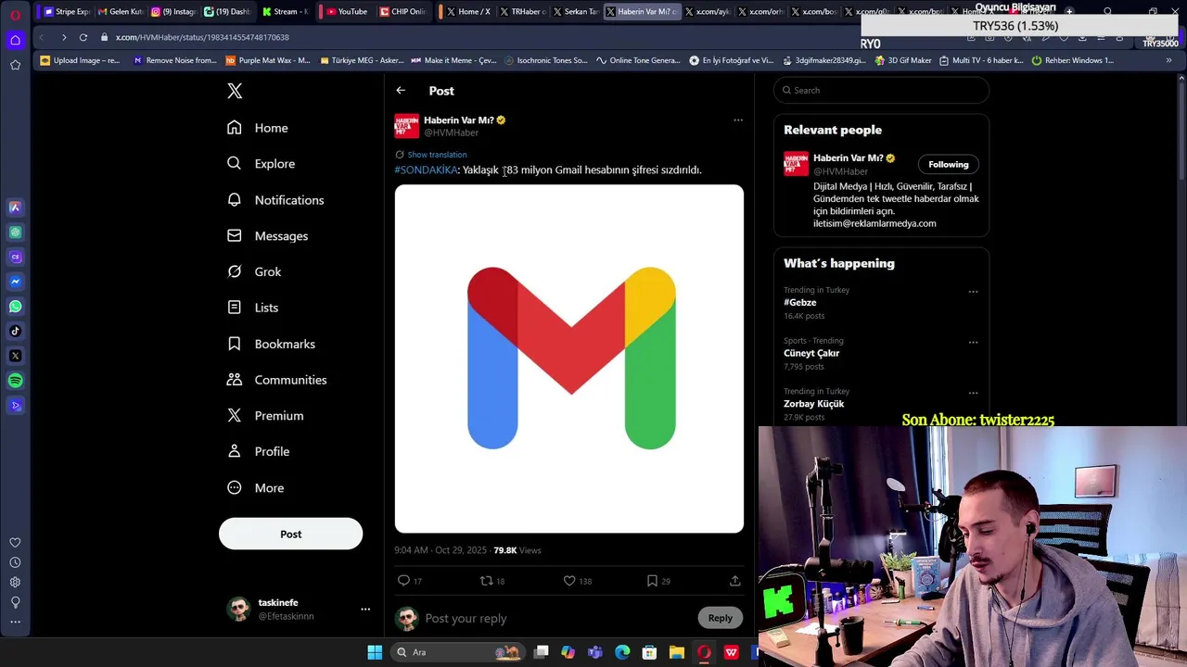Open options for #Gebze trend

click(973, 292)
